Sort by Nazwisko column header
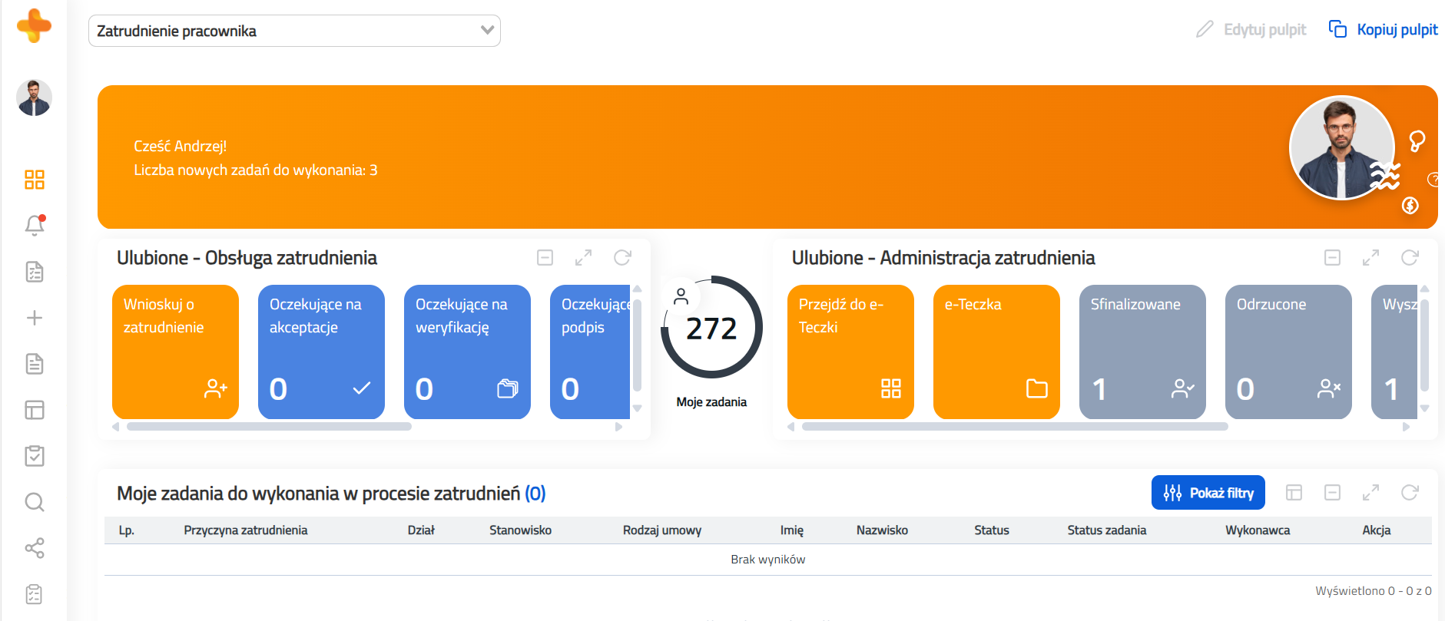Screen dimensions: 1445x621 [883, 530]
